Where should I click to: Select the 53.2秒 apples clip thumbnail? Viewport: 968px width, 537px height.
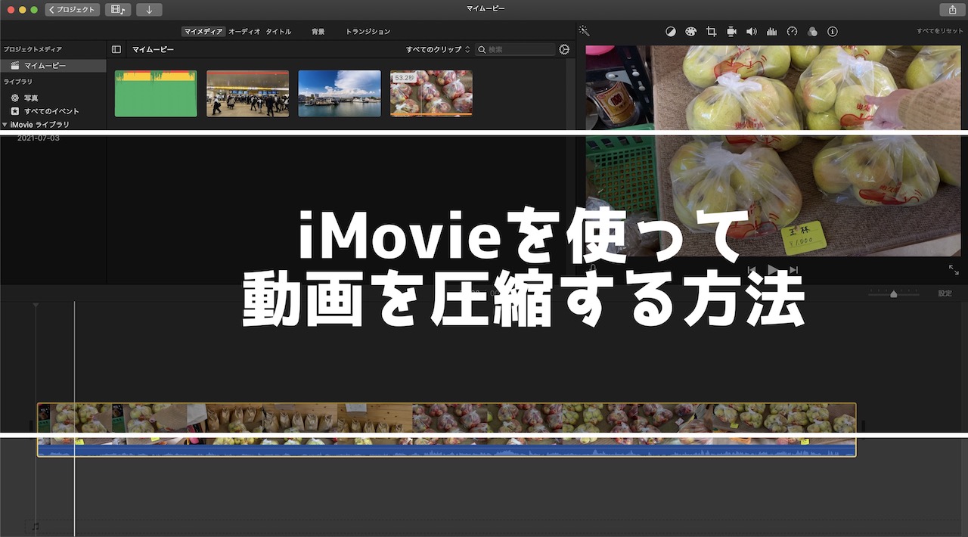pyautogui.click(x=431, y=94)
